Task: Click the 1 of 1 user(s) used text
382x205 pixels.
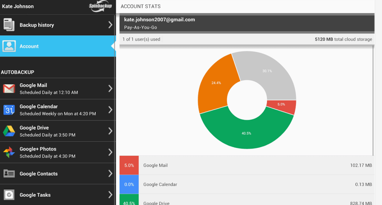Action: [141, 39]
